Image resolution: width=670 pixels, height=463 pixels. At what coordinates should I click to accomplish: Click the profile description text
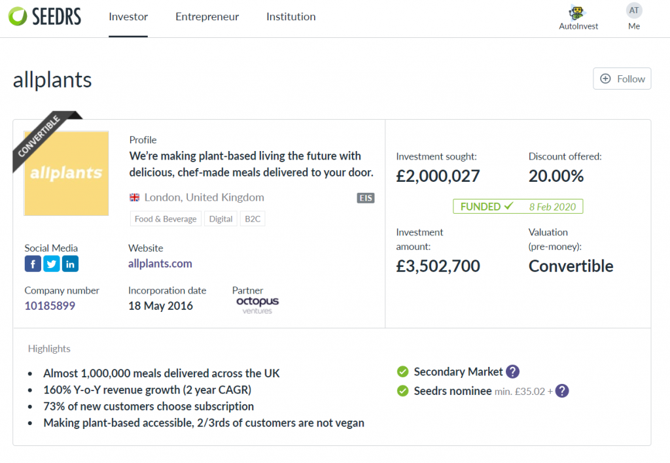pyautogui.click(x=252, y=164)
